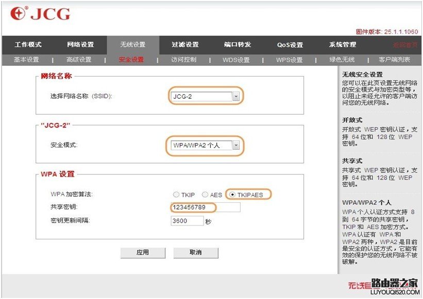Go to 客户端列表 sub-tab
Viewport: 423px width, 299px height.
pyautogui.click(x=394, y=60)
